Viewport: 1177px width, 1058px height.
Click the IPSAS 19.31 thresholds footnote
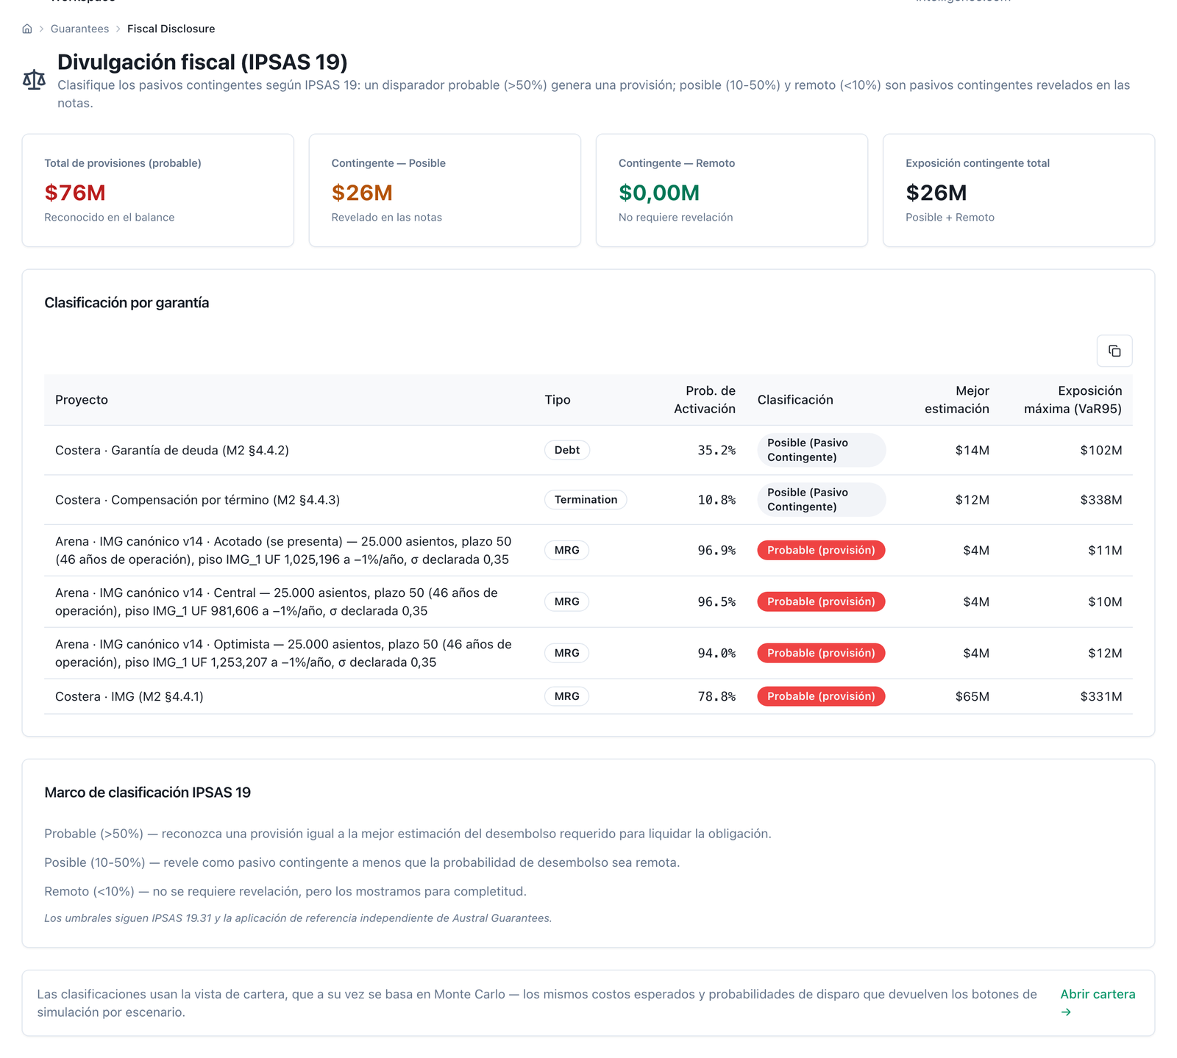[x=298, y=918]
